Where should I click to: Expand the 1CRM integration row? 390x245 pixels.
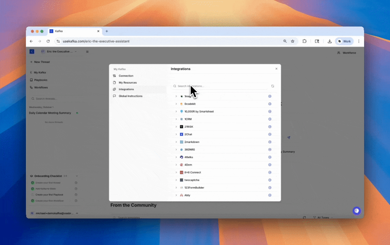click(x=176, y=119)
